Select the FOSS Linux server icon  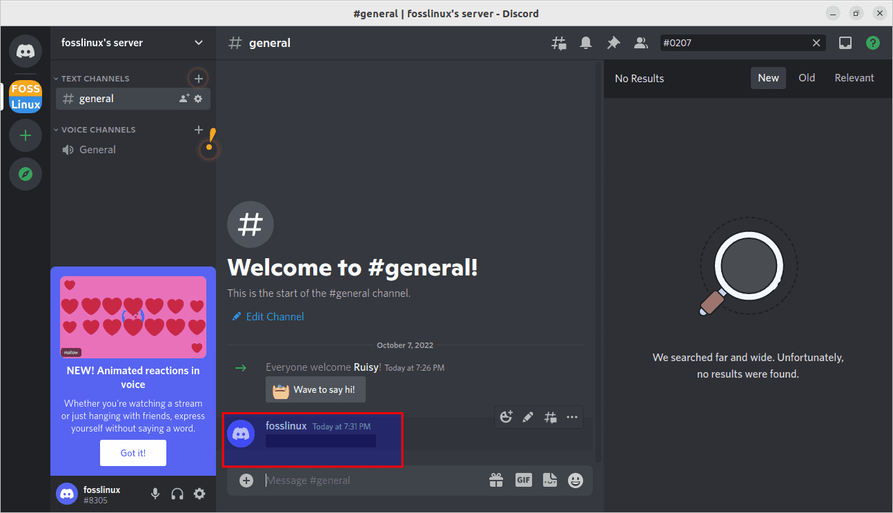click(x=26, y=97)
